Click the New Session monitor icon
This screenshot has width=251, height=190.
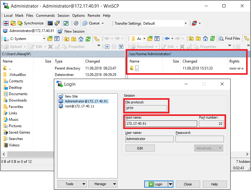coord(60,31)
